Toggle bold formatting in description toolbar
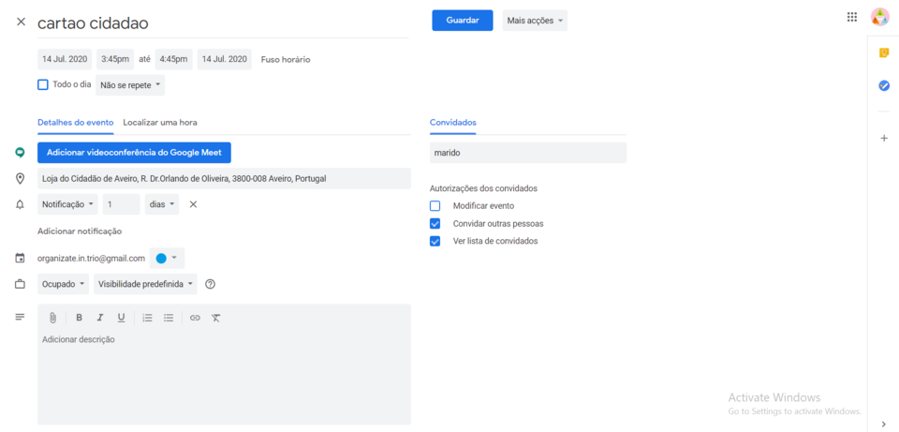The image size is (899, 432). click(x=79, y=318)
